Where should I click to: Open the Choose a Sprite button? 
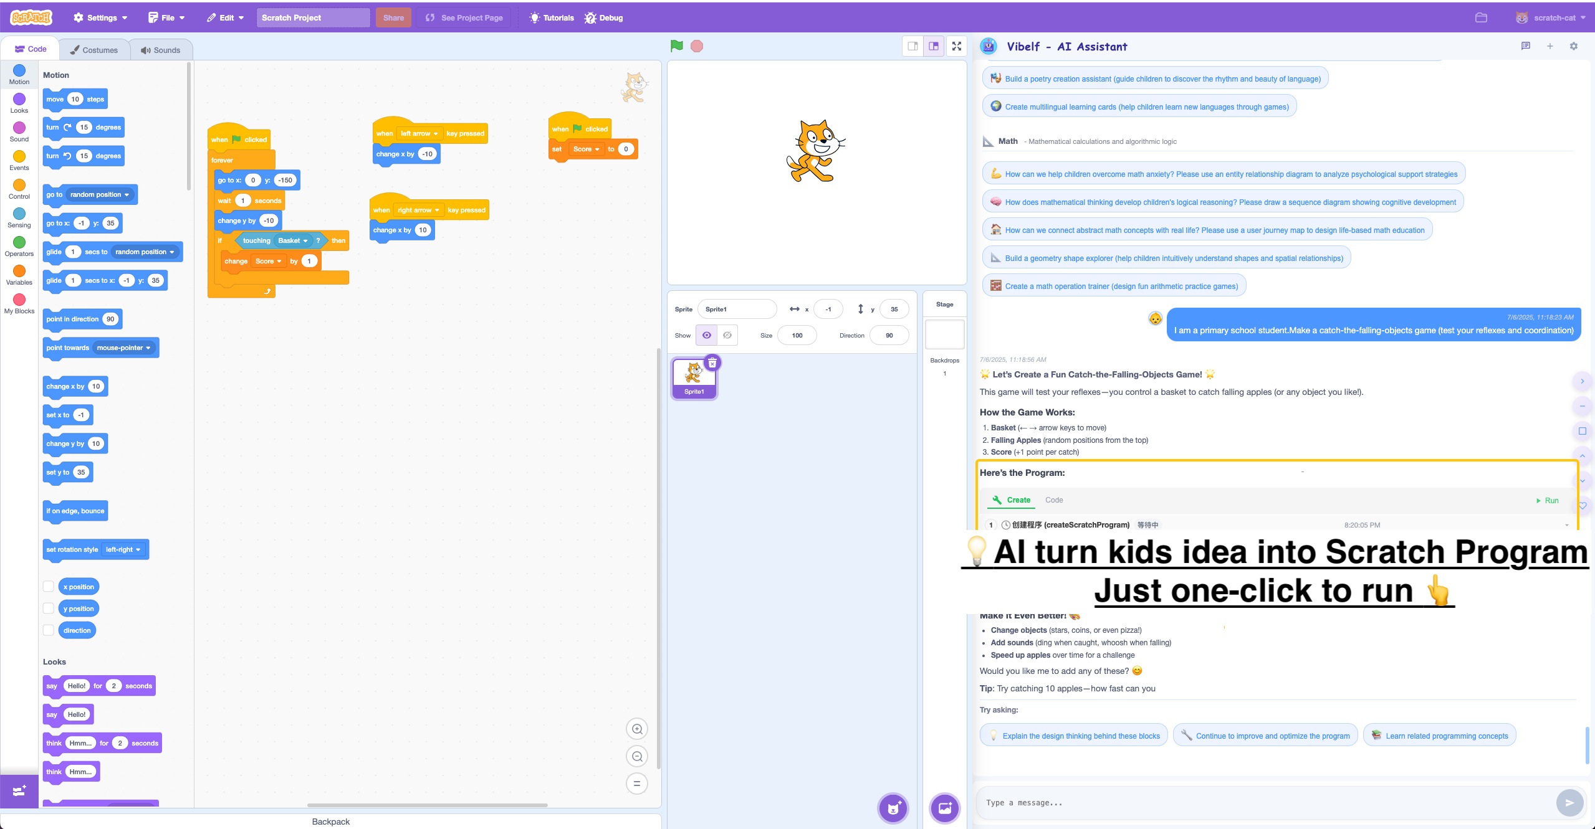tap(893, 808)
